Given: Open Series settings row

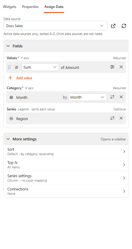Looking at the screenshot, I should 66,178.
